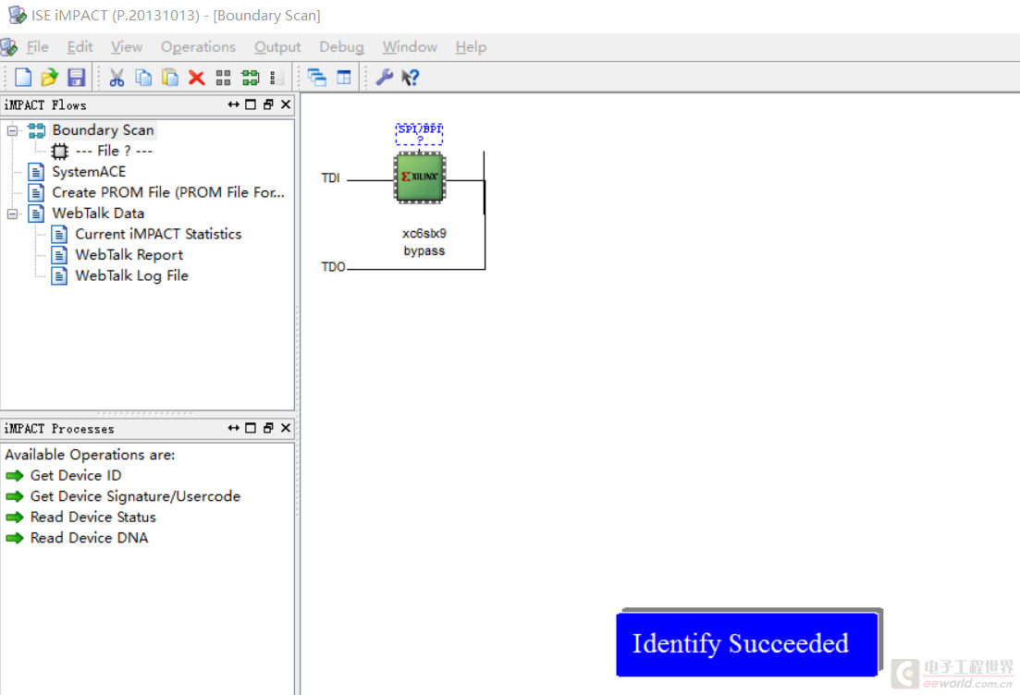This screenshot has width=1020, height=695.
Task: Open the Output menu
Action: (x=277, y=47)
